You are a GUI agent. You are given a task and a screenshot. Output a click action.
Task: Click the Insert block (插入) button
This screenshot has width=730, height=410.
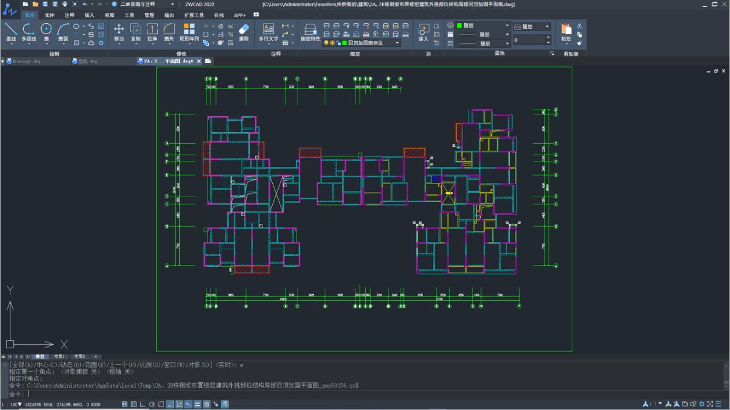(x=424, y=32)
